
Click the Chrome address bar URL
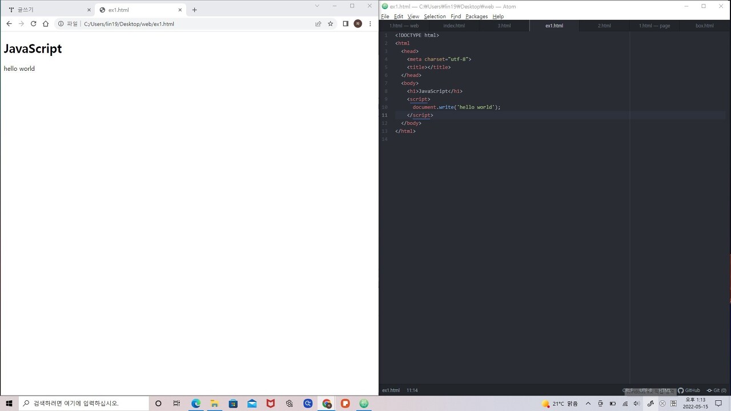[129, 24]
